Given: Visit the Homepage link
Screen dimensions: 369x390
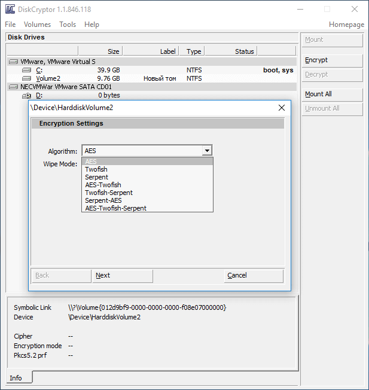Looking at the screenshot, I should click(346, 25).
